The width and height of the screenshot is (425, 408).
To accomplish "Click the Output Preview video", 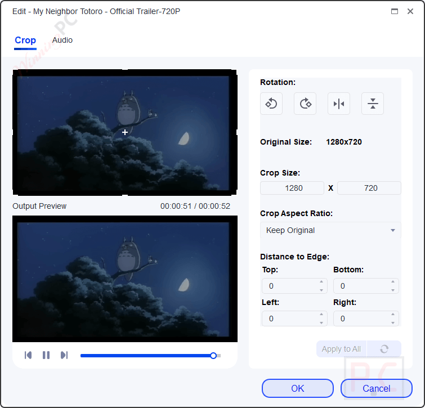I will point(125,279).
